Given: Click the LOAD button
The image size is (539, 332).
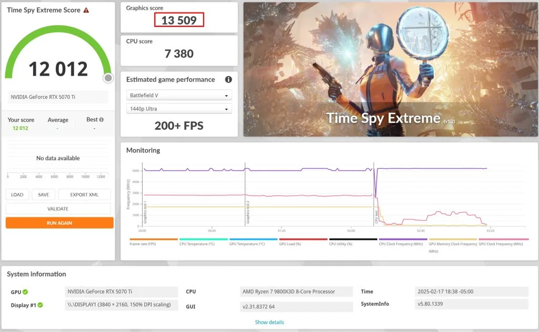Looking at the screenshot, I should (17, 194).
